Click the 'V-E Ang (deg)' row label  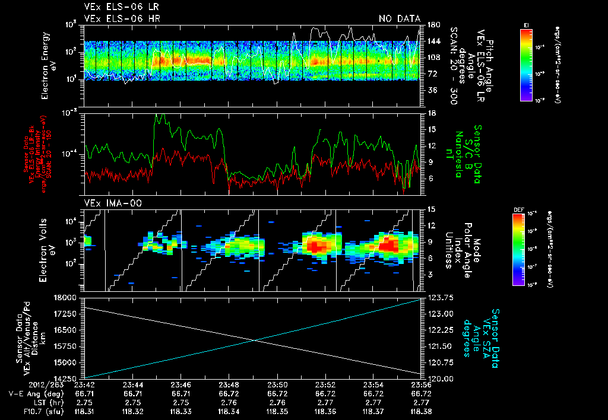(36, 394)
